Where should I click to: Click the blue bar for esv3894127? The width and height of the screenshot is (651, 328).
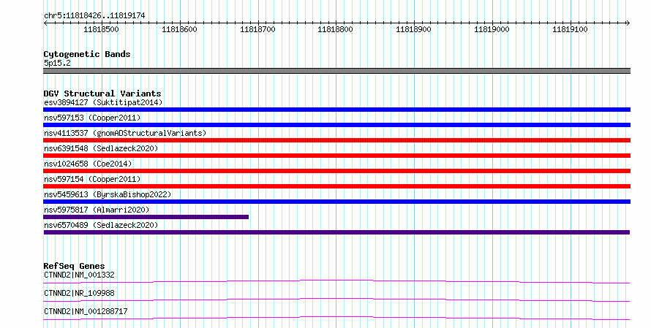(x=336, y=110)
